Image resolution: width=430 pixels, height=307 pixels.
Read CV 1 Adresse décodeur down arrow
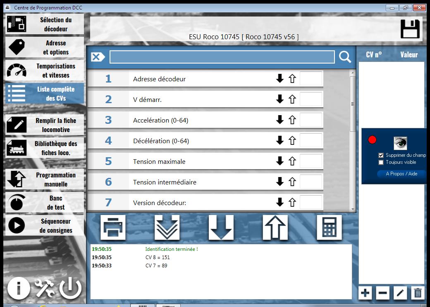pyautogui.click(x=280, y=78)
